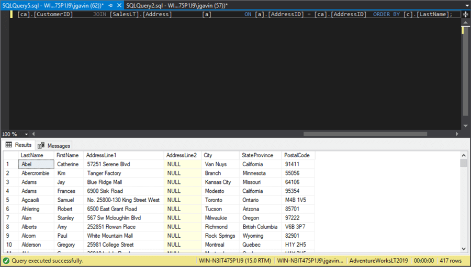
Task: Switch to the SQLQuery2.sql tab
Action: (x=177, y=5)
